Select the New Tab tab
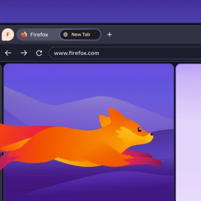 (x=80, y=35)
